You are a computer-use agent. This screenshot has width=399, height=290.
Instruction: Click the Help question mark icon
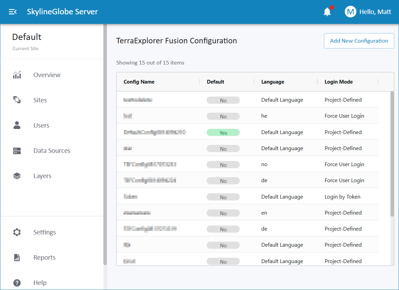[17, 282]
